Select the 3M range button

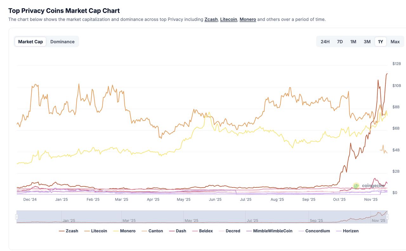point(367,42)
